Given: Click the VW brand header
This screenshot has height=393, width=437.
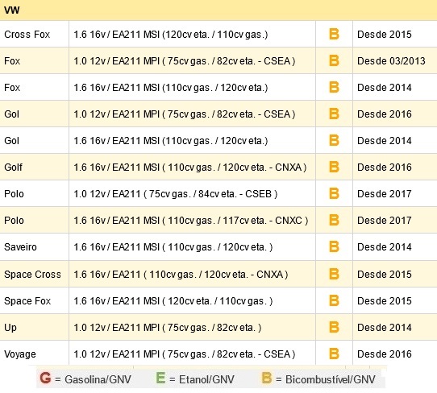Looking at the screenshot, I should [12, 10].
